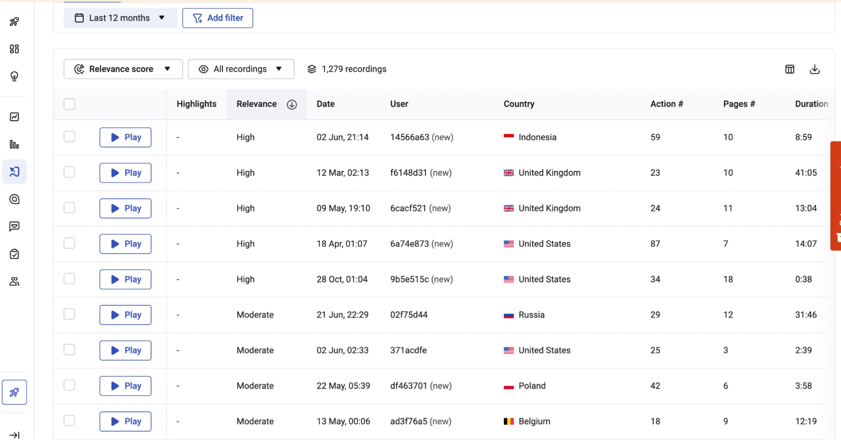Open the Last 12 months date dropdown
Screen dimensions: 841x440
(x=120, y=18)
